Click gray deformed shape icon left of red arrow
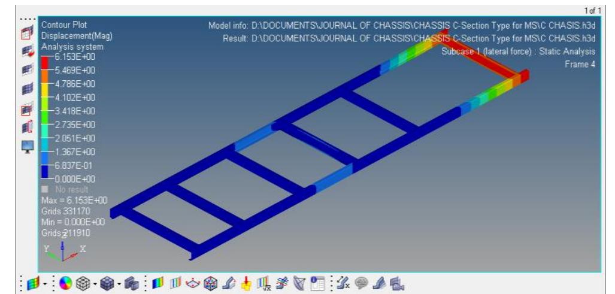 click(229, 283)
